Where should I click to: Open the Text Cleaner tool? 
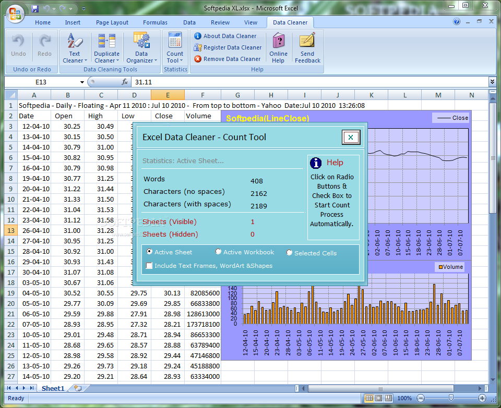[x=75, y=48]
